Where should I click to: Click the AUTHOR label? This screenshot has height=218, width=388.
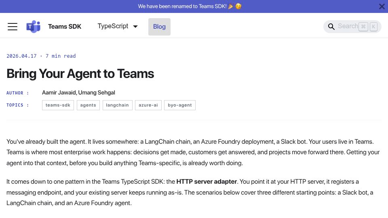pyautogui.click(x=17, y=93)
